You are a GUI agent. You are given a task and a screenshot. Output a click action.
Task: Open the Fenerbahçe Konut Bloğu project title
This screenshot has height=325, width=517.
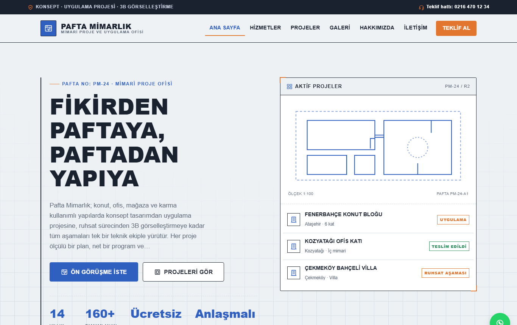(343, 214)
